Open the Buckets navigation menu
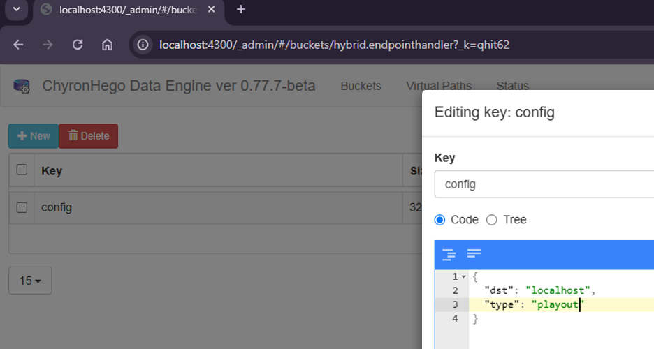 tap(361, 86)
